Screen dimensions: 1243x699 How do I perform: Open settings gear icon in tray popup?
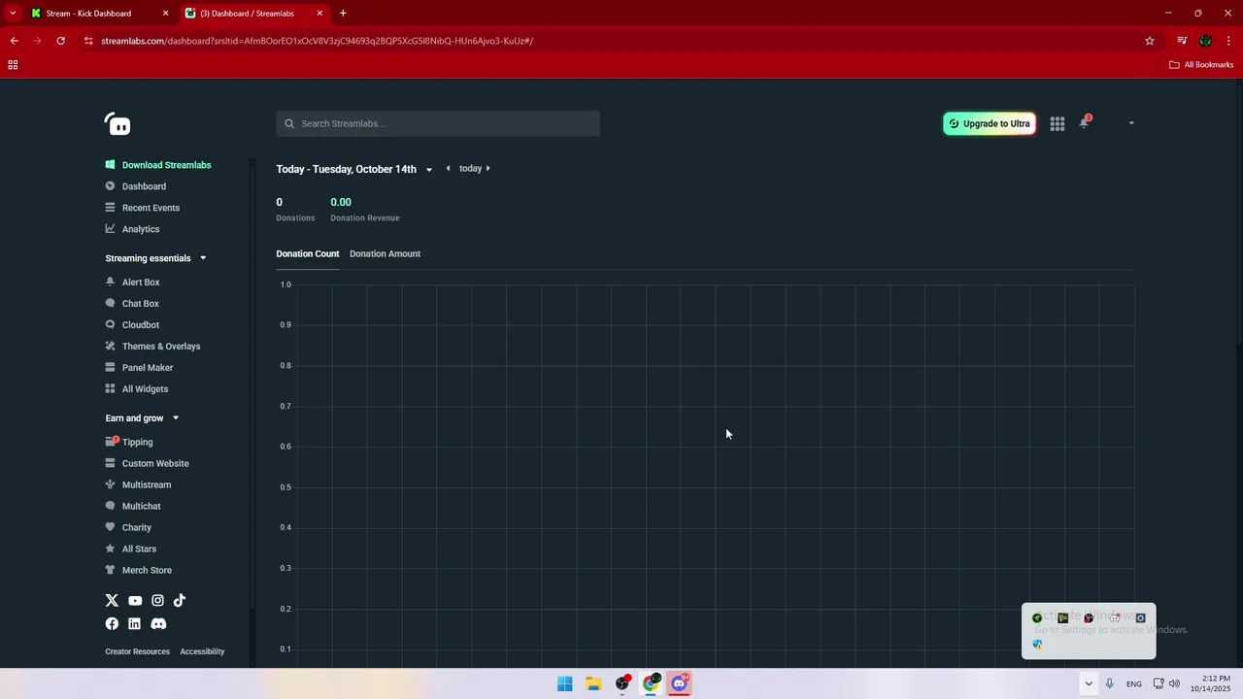click(1141, 617)
